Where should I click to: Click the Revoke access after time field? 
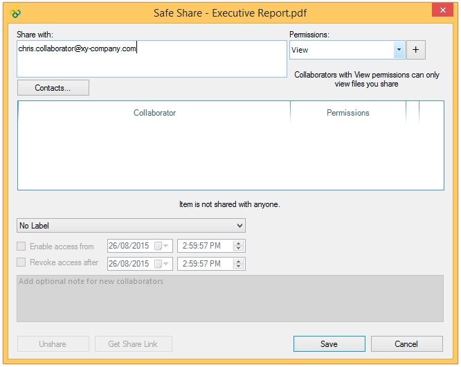tap(211, 264)
